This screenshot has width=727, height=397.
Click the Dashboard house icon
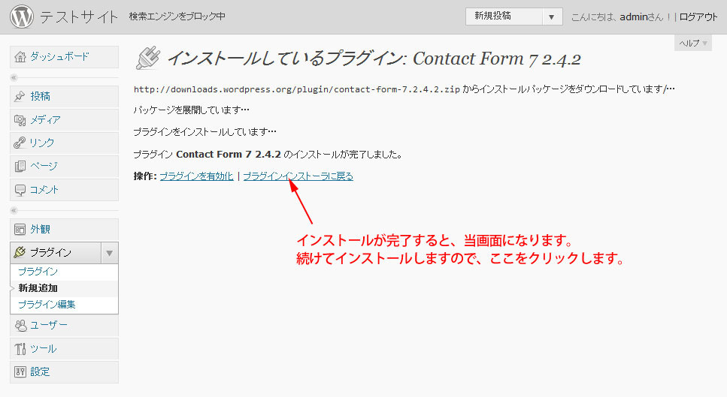point(20,57)
